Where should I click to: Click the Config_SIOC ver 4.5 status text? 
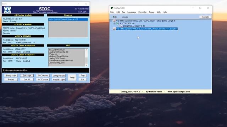(x=131, y=92)
